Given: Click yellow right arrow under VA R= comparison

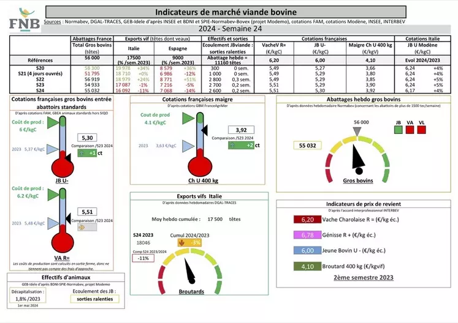Looking at the screenshot, I should (x=82, y=228).
